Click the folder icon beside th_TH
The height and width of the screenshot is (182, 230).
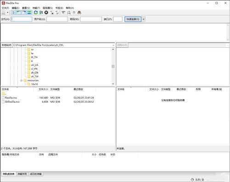point(29,57)
